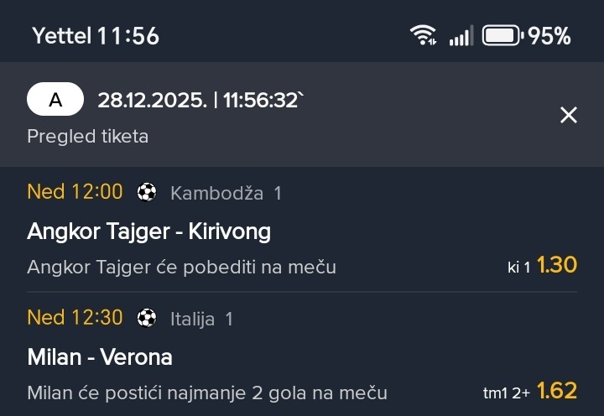Tap the Wi-Fi status icon
This screenshot has height=416, width=604.
click(x=423, y=36)
